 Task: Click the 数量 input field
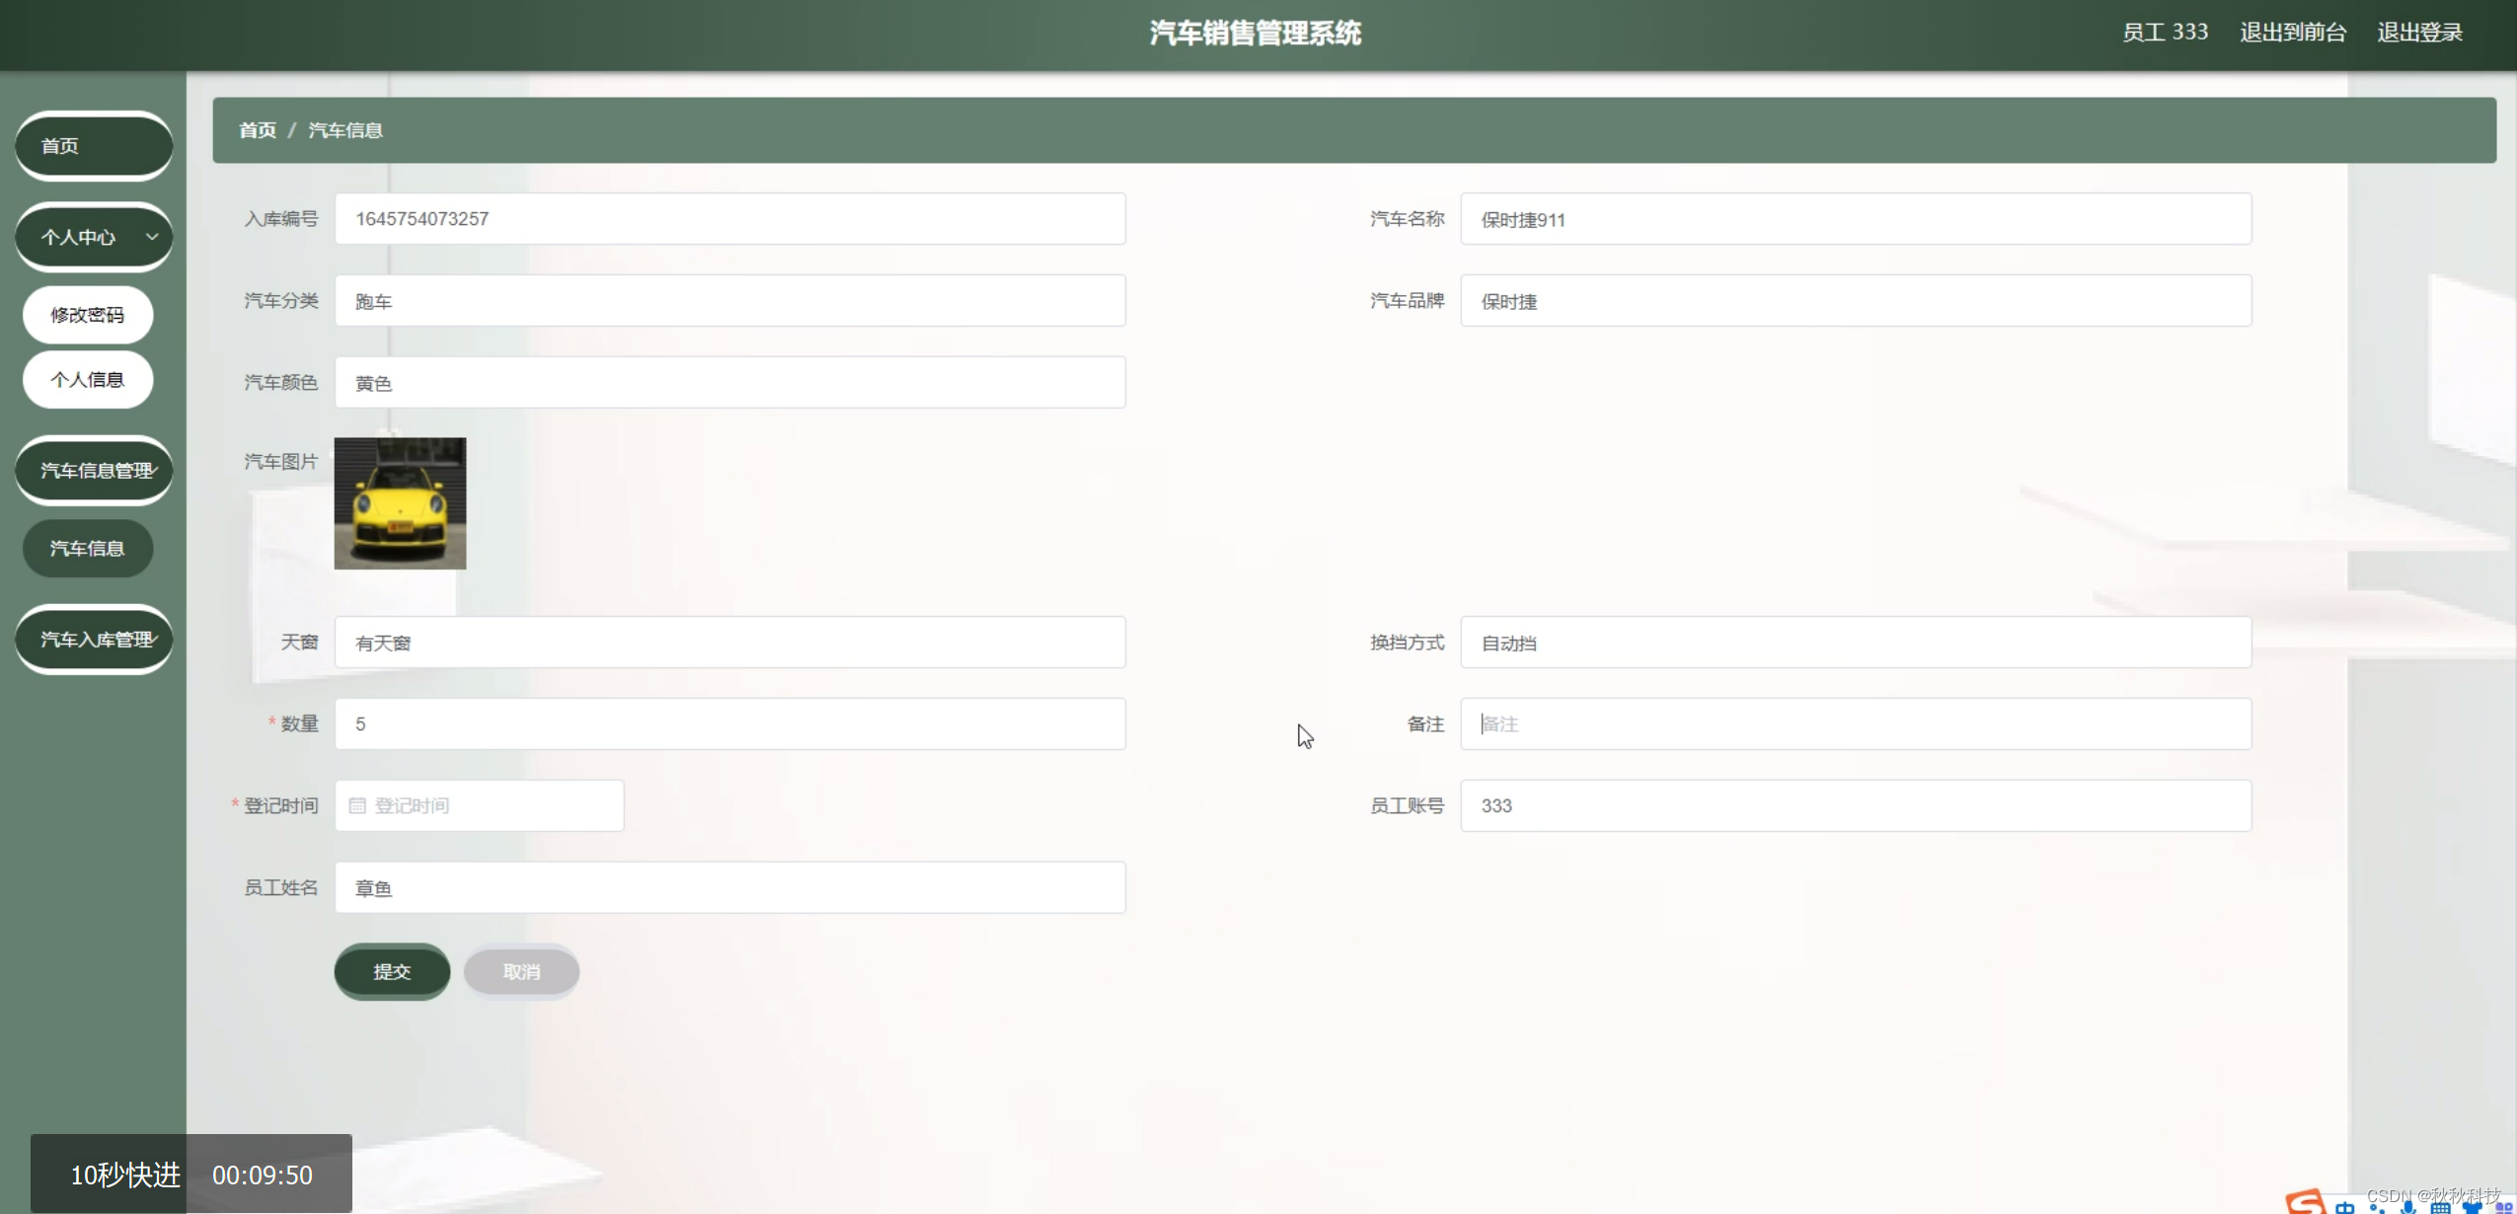[x=729, y=724]
